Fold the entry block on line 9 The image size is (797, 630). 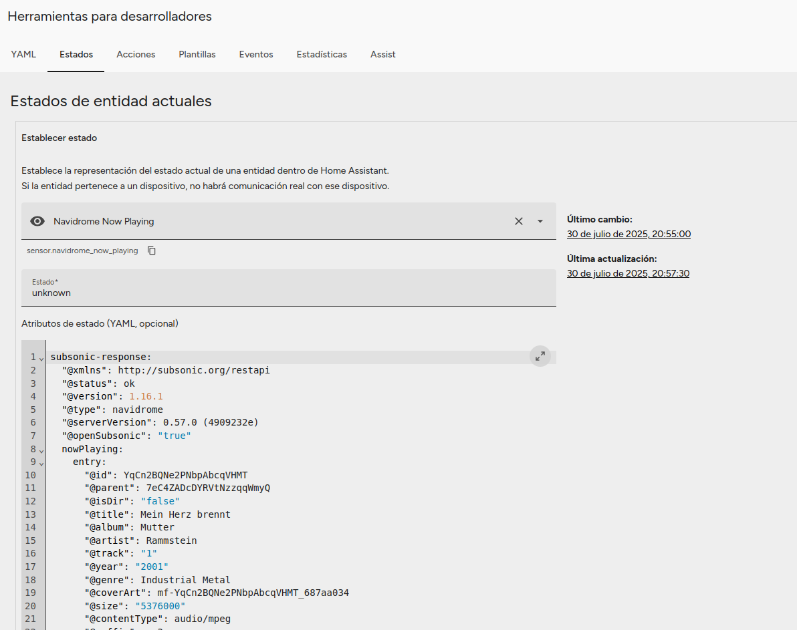click(41, 463)
